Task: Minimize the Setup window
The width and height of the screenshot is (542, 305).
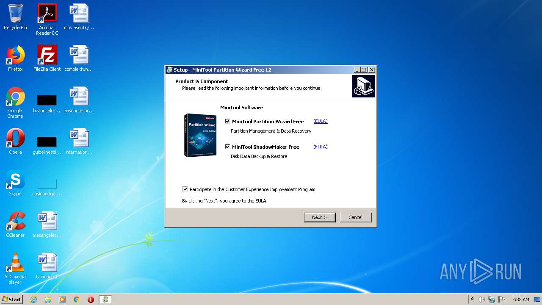Action: pos(357,70)
